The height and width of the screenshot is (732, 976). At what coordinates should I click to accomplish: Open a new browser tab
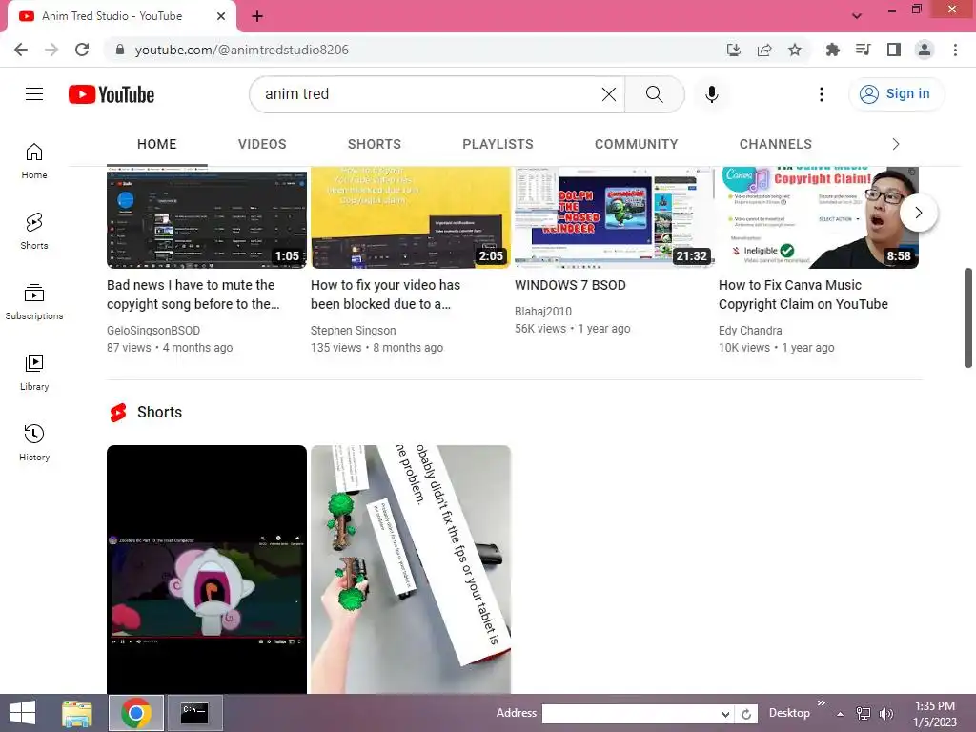coord(257,16)
